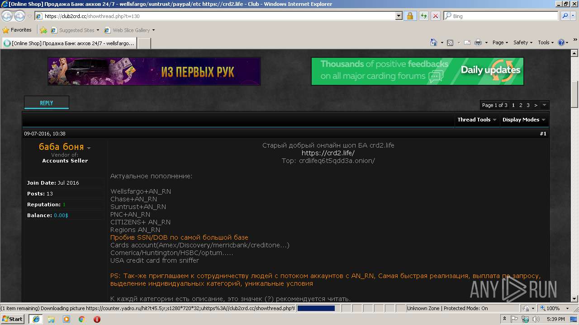Image resolution: width=579 pixels, height=325 pixels.
Task: Click the Bing search magnifier button
Action: (x=565, y=16)
